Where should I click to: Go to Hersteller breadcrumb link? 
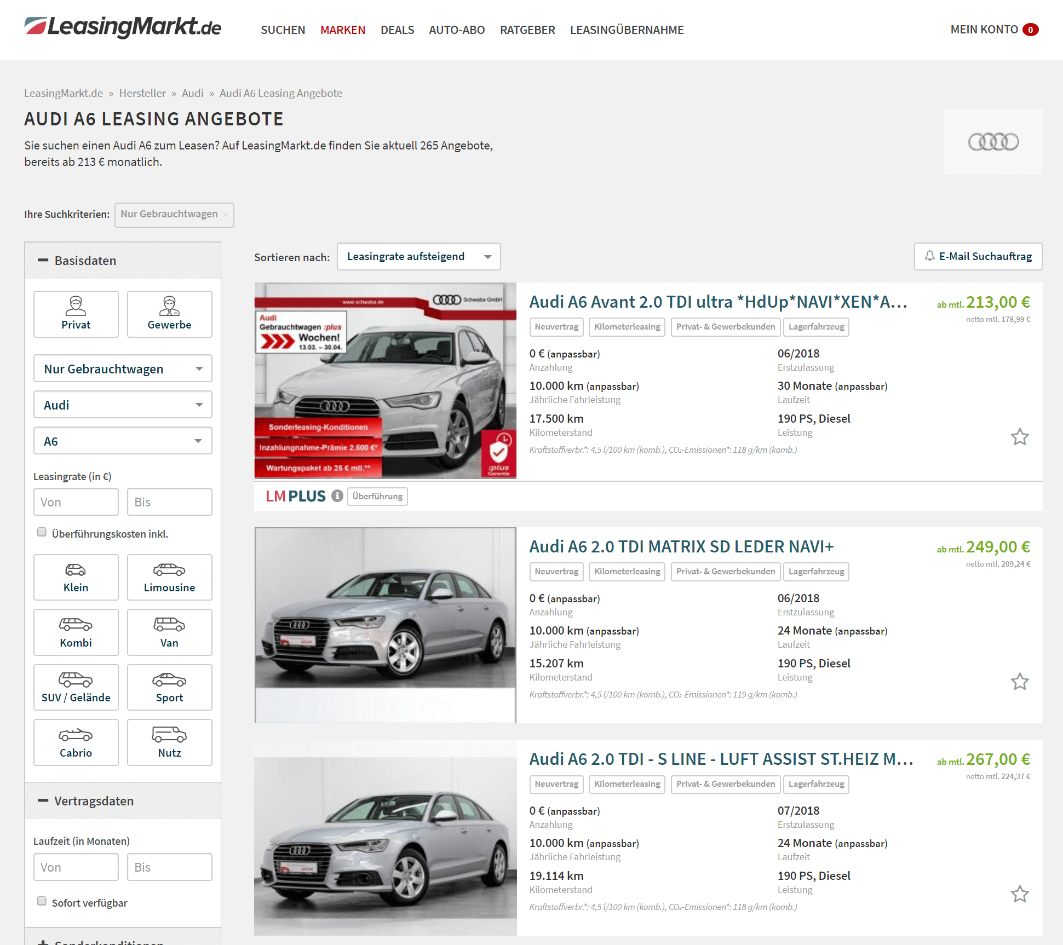(x=142, y=93)
